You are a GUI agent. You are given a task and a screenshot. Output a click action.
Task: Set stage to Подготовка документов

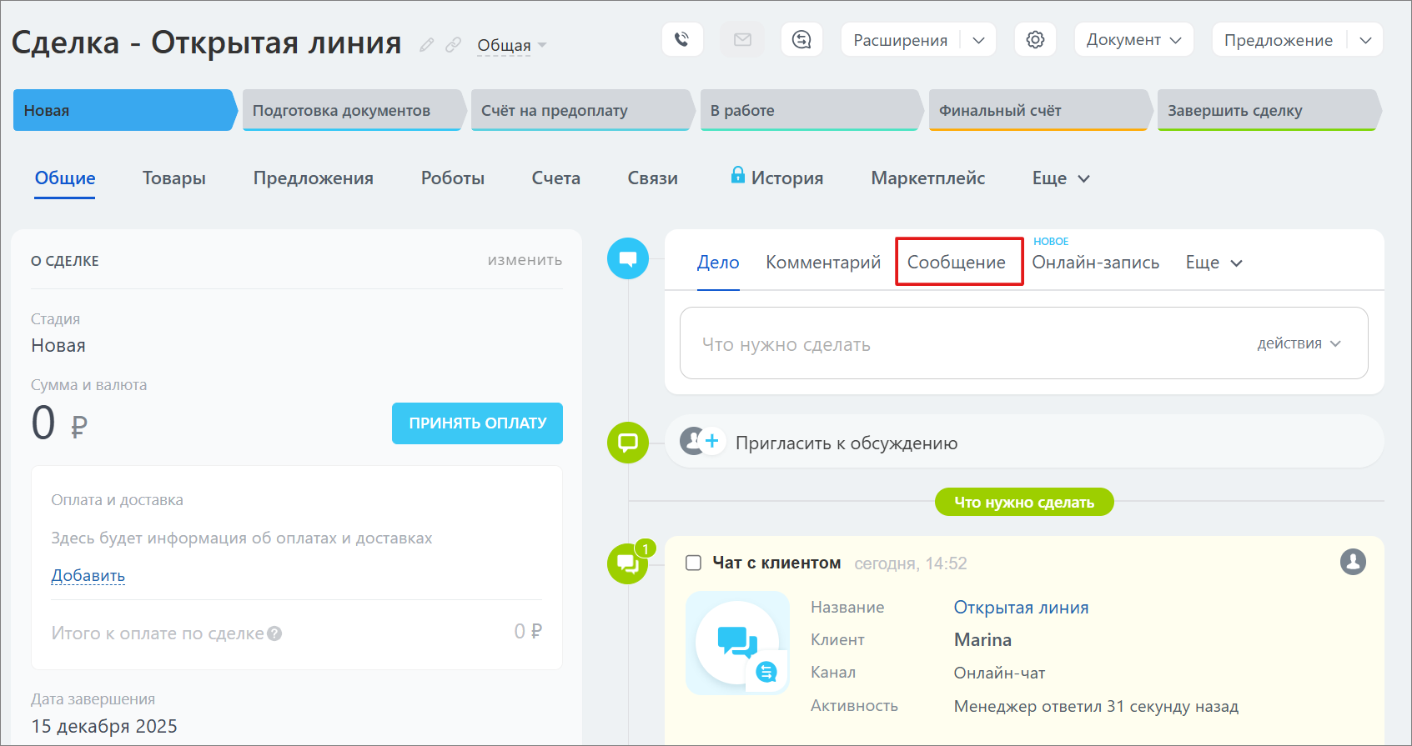tap(349, 110)
